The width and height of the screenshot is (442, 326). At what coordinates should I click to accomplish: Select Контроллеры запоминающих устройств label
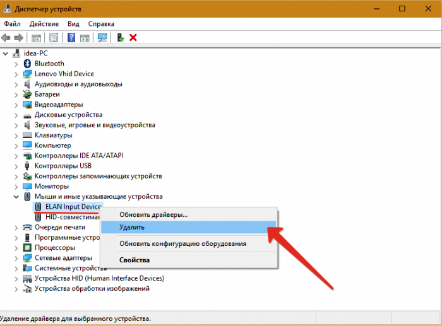[x=98, y=176]
